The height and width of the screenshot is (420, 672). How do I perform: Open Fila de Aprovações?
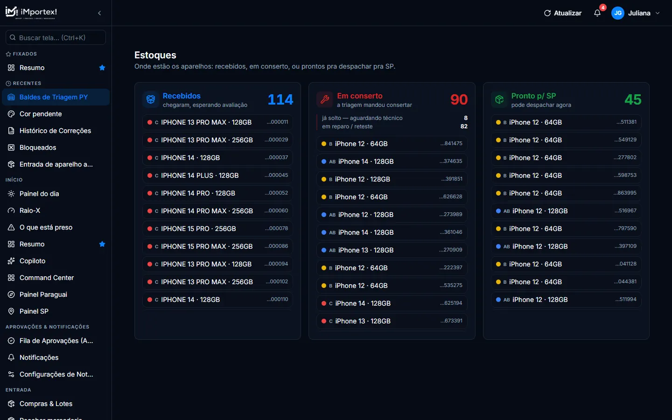[x=56, y=341]
